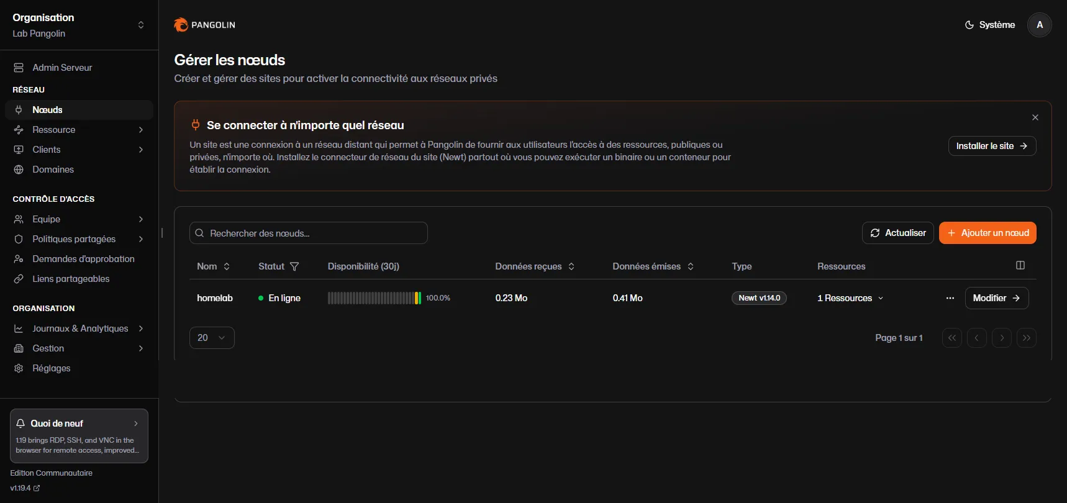Click the bell icon in Quoi de neuf
Screen dimensions: 1067x503
pyautogui.click(x=20, y=424)
